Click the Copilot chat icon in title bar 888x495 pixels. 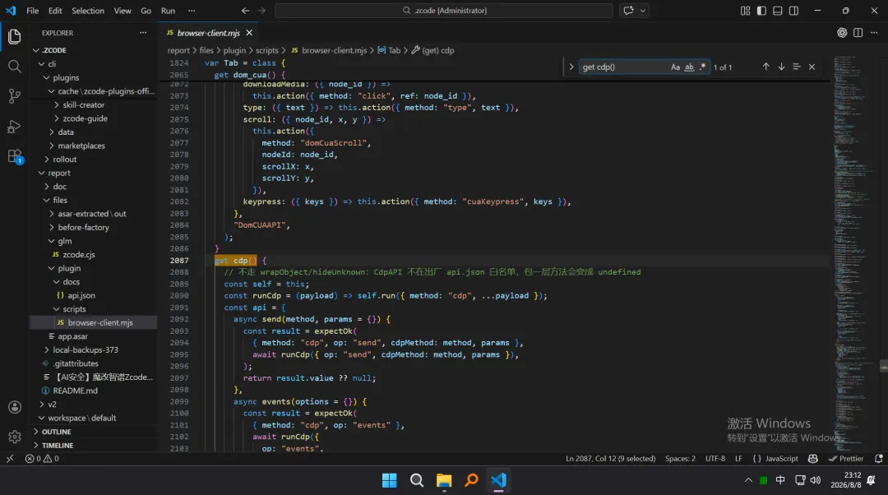click(628, 11)
